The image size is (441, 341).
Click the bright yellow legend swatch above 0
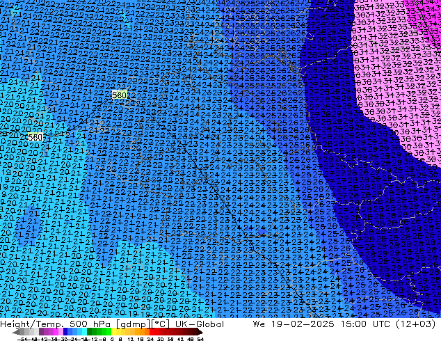click(113, 331)
